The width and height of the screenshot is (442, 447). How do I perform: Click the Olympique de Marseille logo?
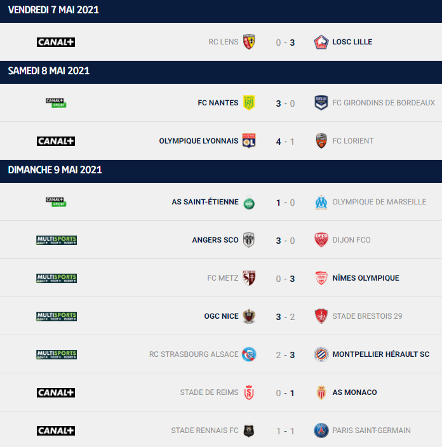tap(321, 202)
